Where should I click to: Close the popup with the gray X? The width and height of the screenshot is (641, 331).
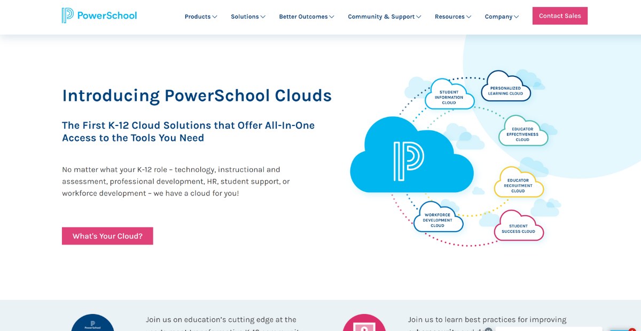tap(488, 329)
